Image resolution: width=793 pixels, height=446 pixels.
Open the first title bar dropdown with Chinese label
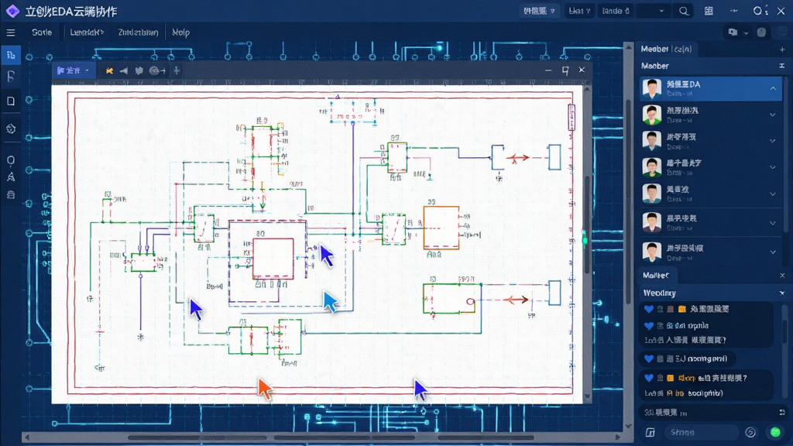539,11
